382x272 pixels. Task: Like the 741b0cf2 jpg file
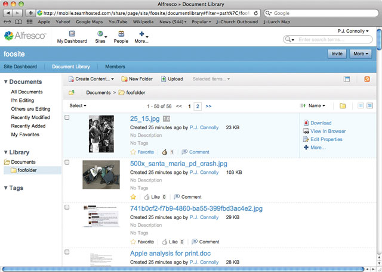tap(170, 242)
